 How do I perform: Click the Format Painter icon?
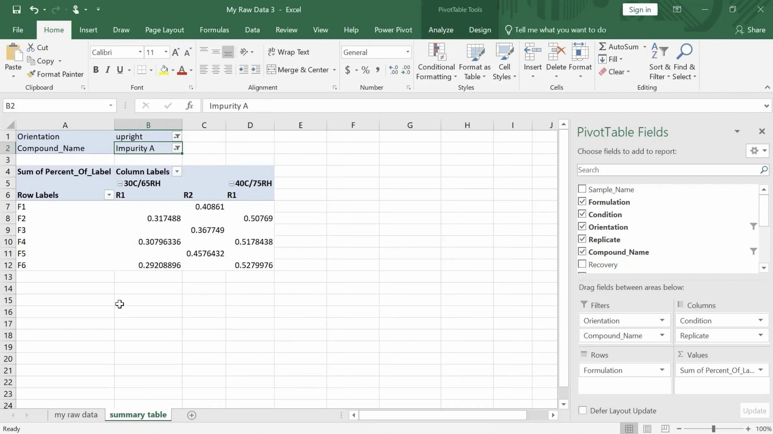point(31,74)
